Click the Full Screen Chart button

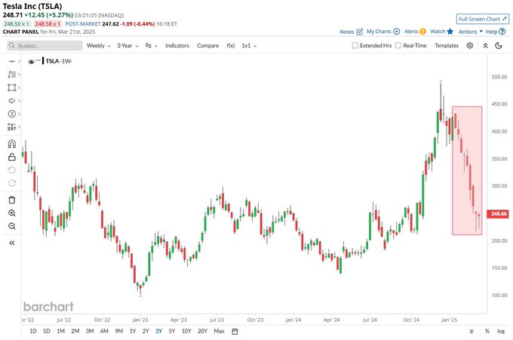(483, 19)
